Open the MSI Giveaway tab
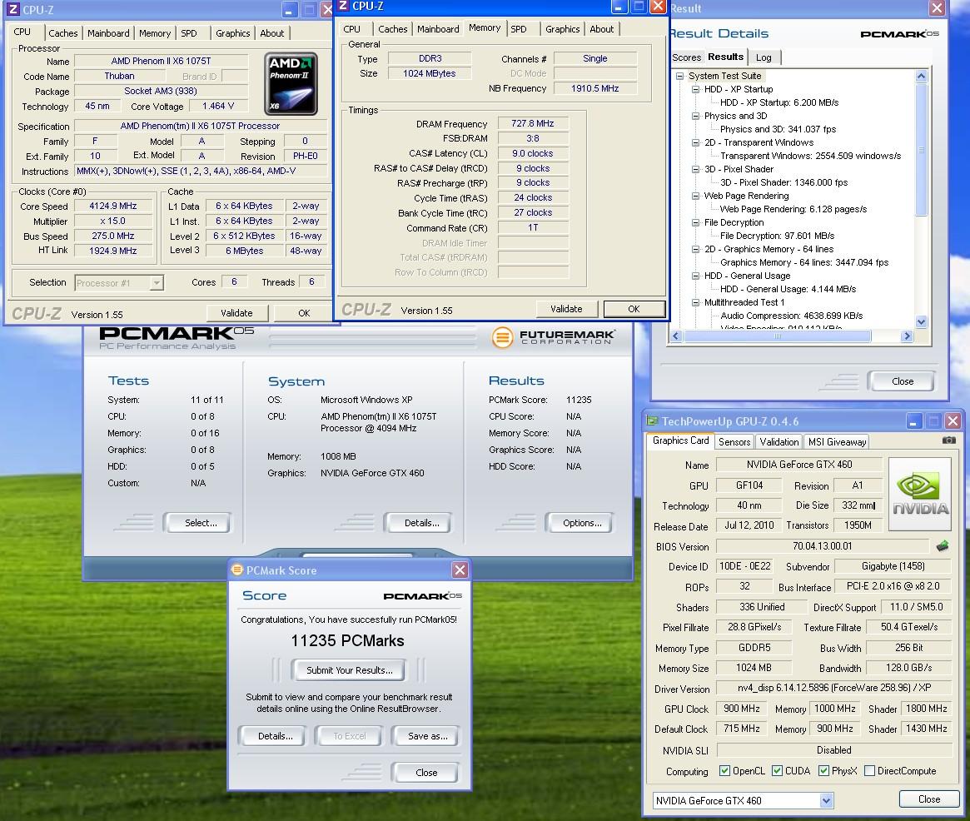This screenshot has height=821, width=970. [x=837, y=442]
